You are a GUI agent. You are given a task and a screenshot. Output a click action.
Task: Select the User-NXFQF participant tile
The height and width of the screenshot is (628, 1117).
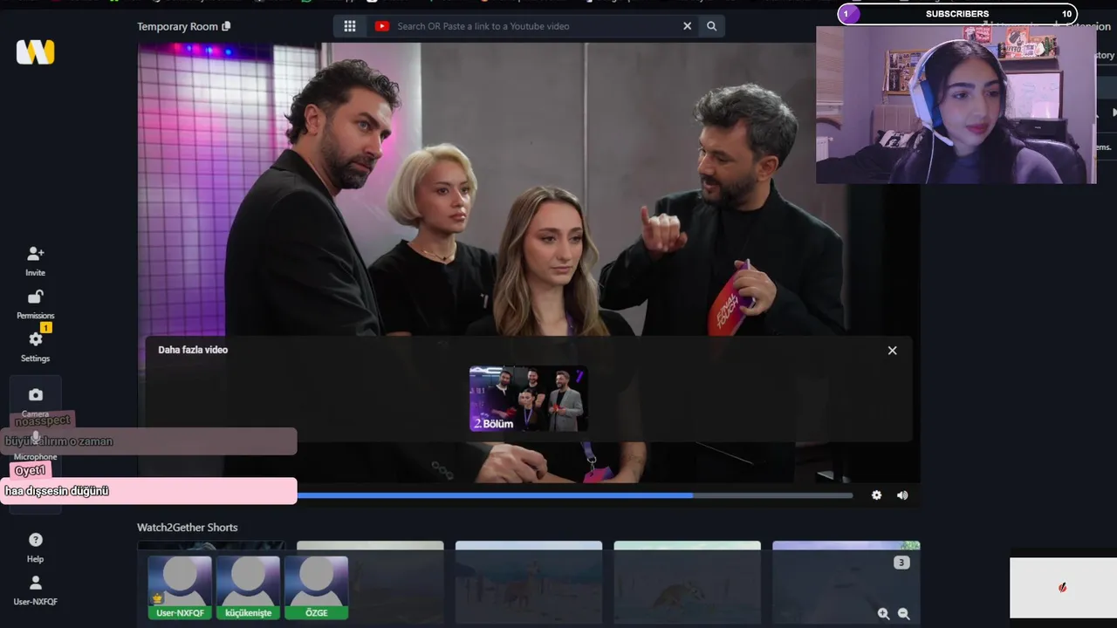(180, 587)
